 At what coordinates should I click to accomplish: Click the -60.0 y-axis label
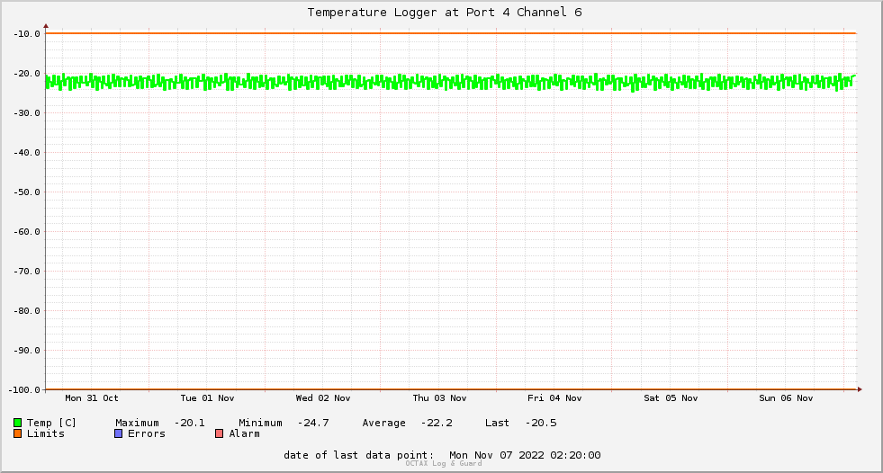[x=27, y=232]
